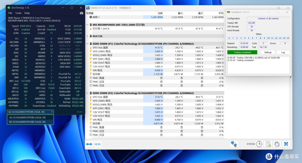302x163 pixels.
Task: Click the thermometer icon of DIMM #1 SPD Hub 温度
Action: [x=91, y=48]
